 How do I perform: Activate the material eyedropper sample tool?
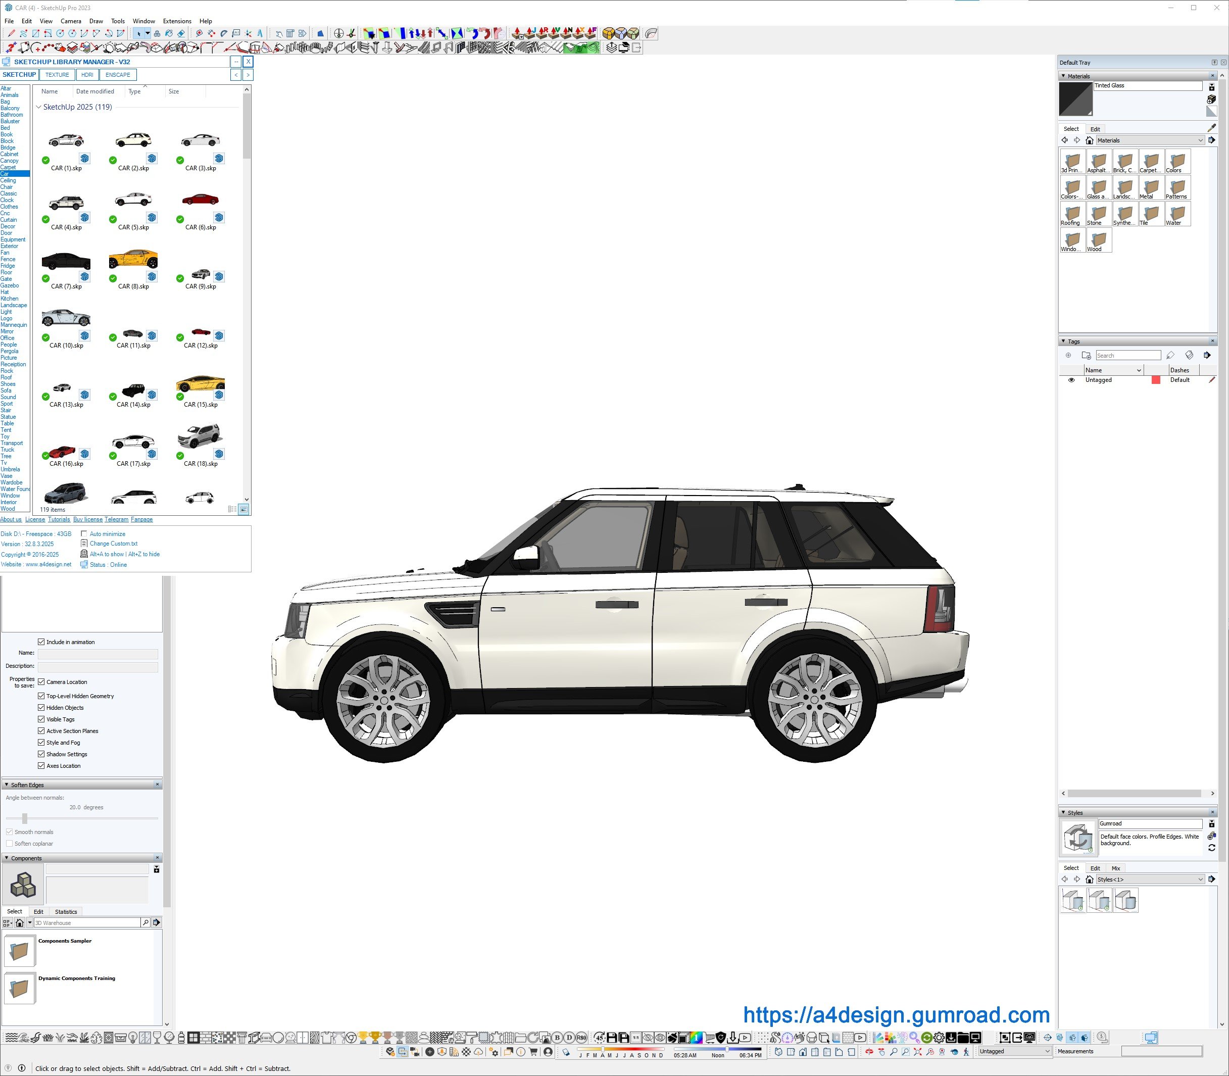tap(1211, 128)
